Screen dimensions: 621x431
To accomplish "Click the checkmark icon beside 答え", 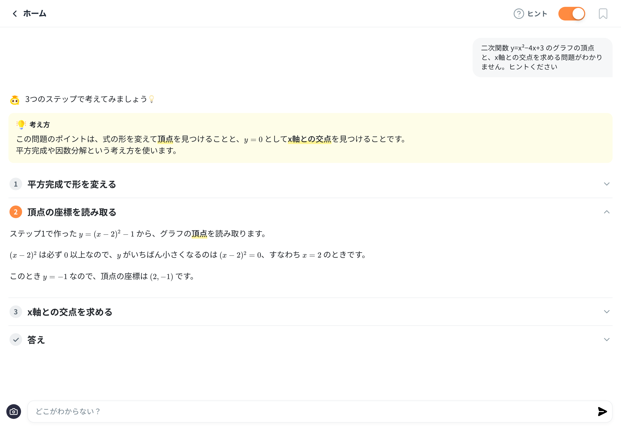I will (16, 340).
